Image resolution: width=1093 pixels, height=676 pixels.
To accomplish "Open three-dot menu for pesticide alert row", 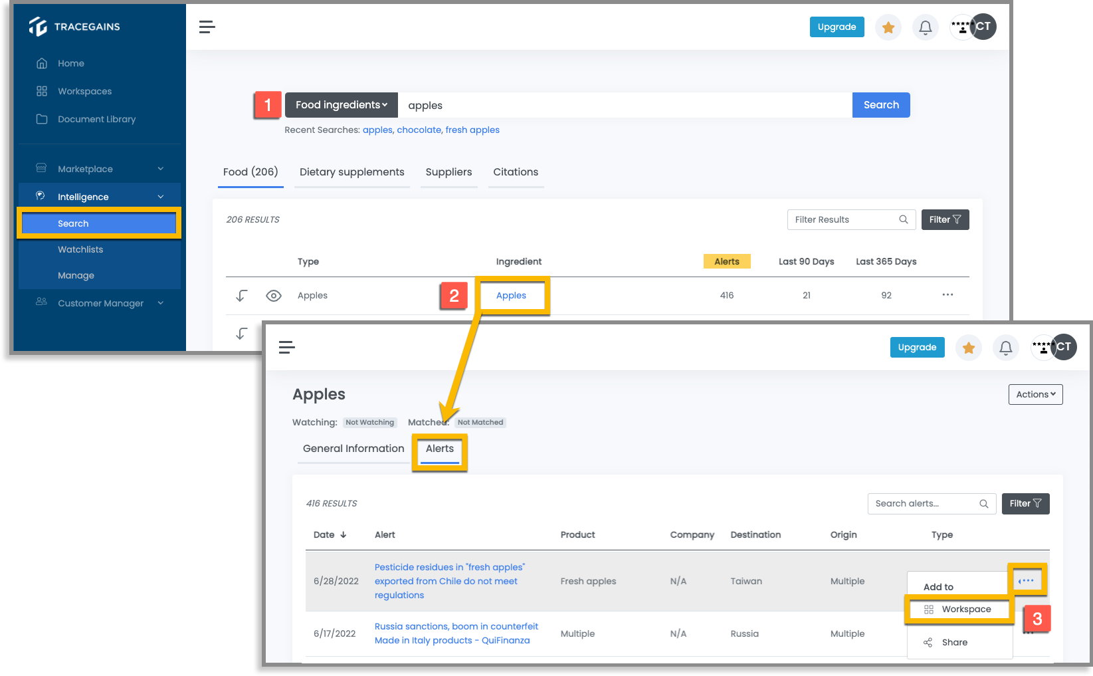I will (x=1027, y=580).
